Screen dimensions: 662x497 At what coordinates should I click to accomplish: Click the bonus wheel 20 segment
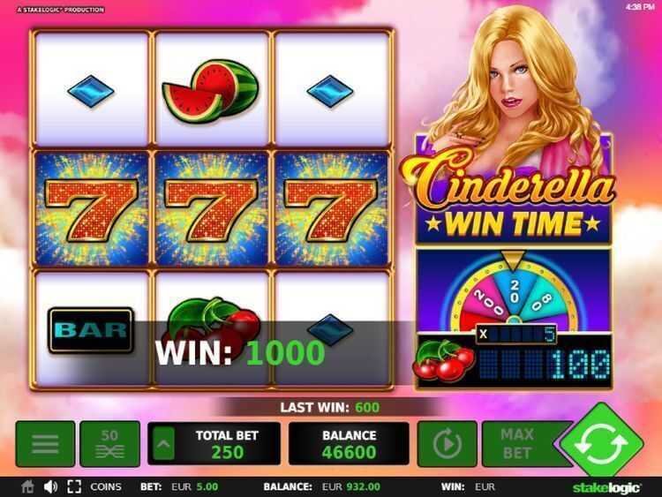pos(514,291)
